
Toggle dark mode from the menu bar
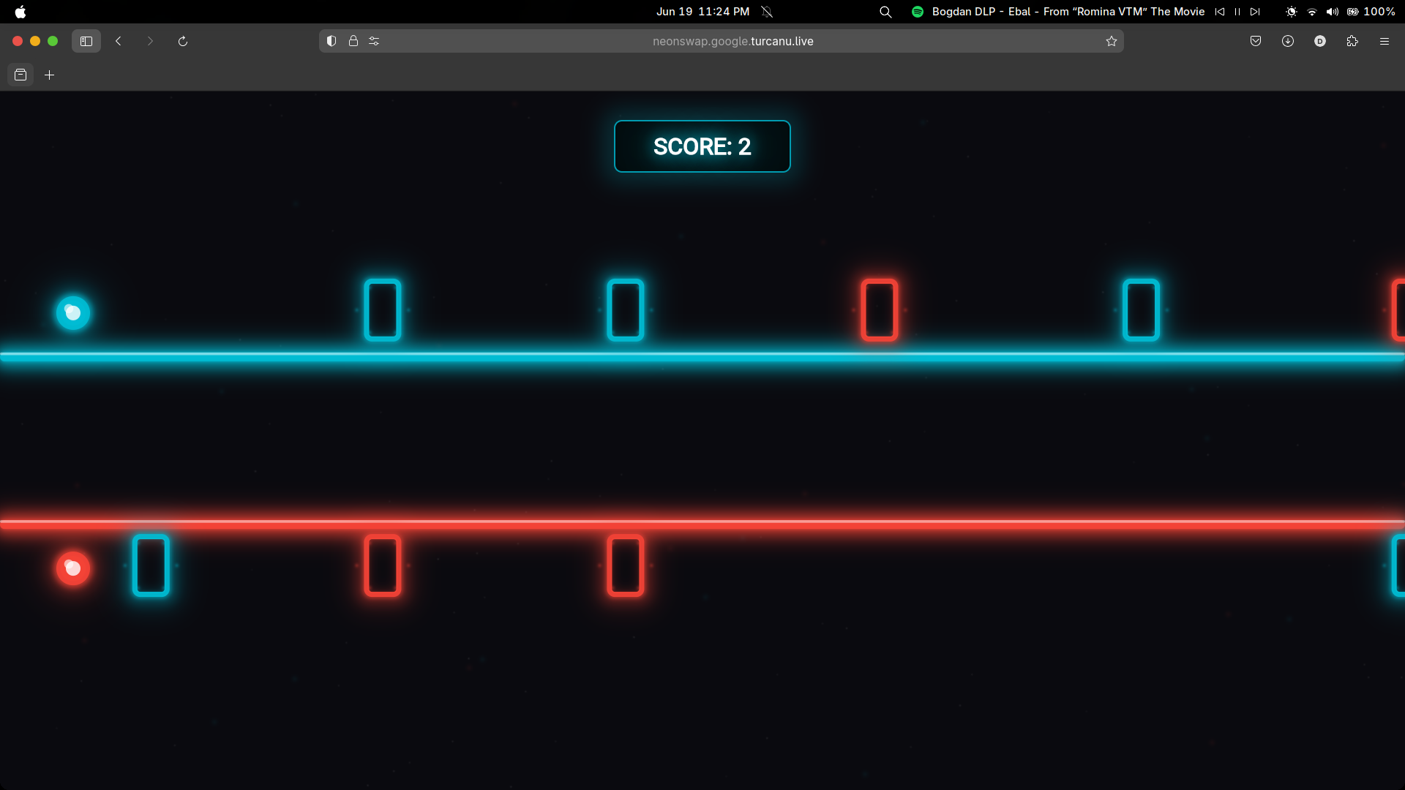(1291, 12)
